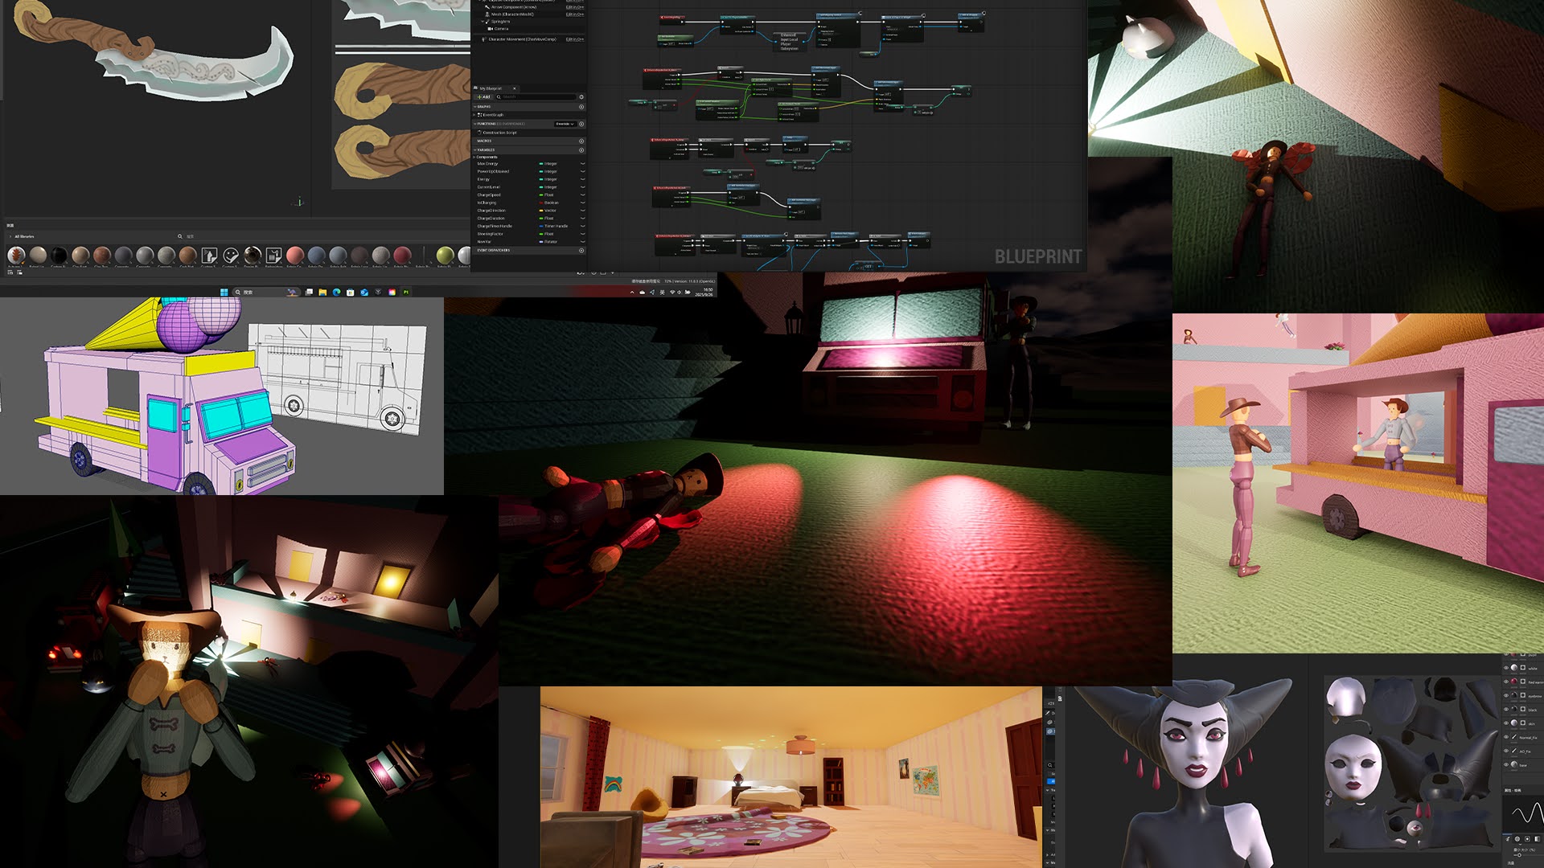Select the red fabric material sphere swatch
Viewport: 1544px width, 868px height.
point(402,255)
